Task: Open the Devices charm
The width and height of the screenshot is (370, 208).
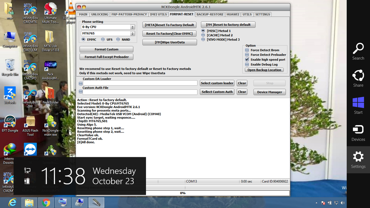Action: [x=358, y=133]
